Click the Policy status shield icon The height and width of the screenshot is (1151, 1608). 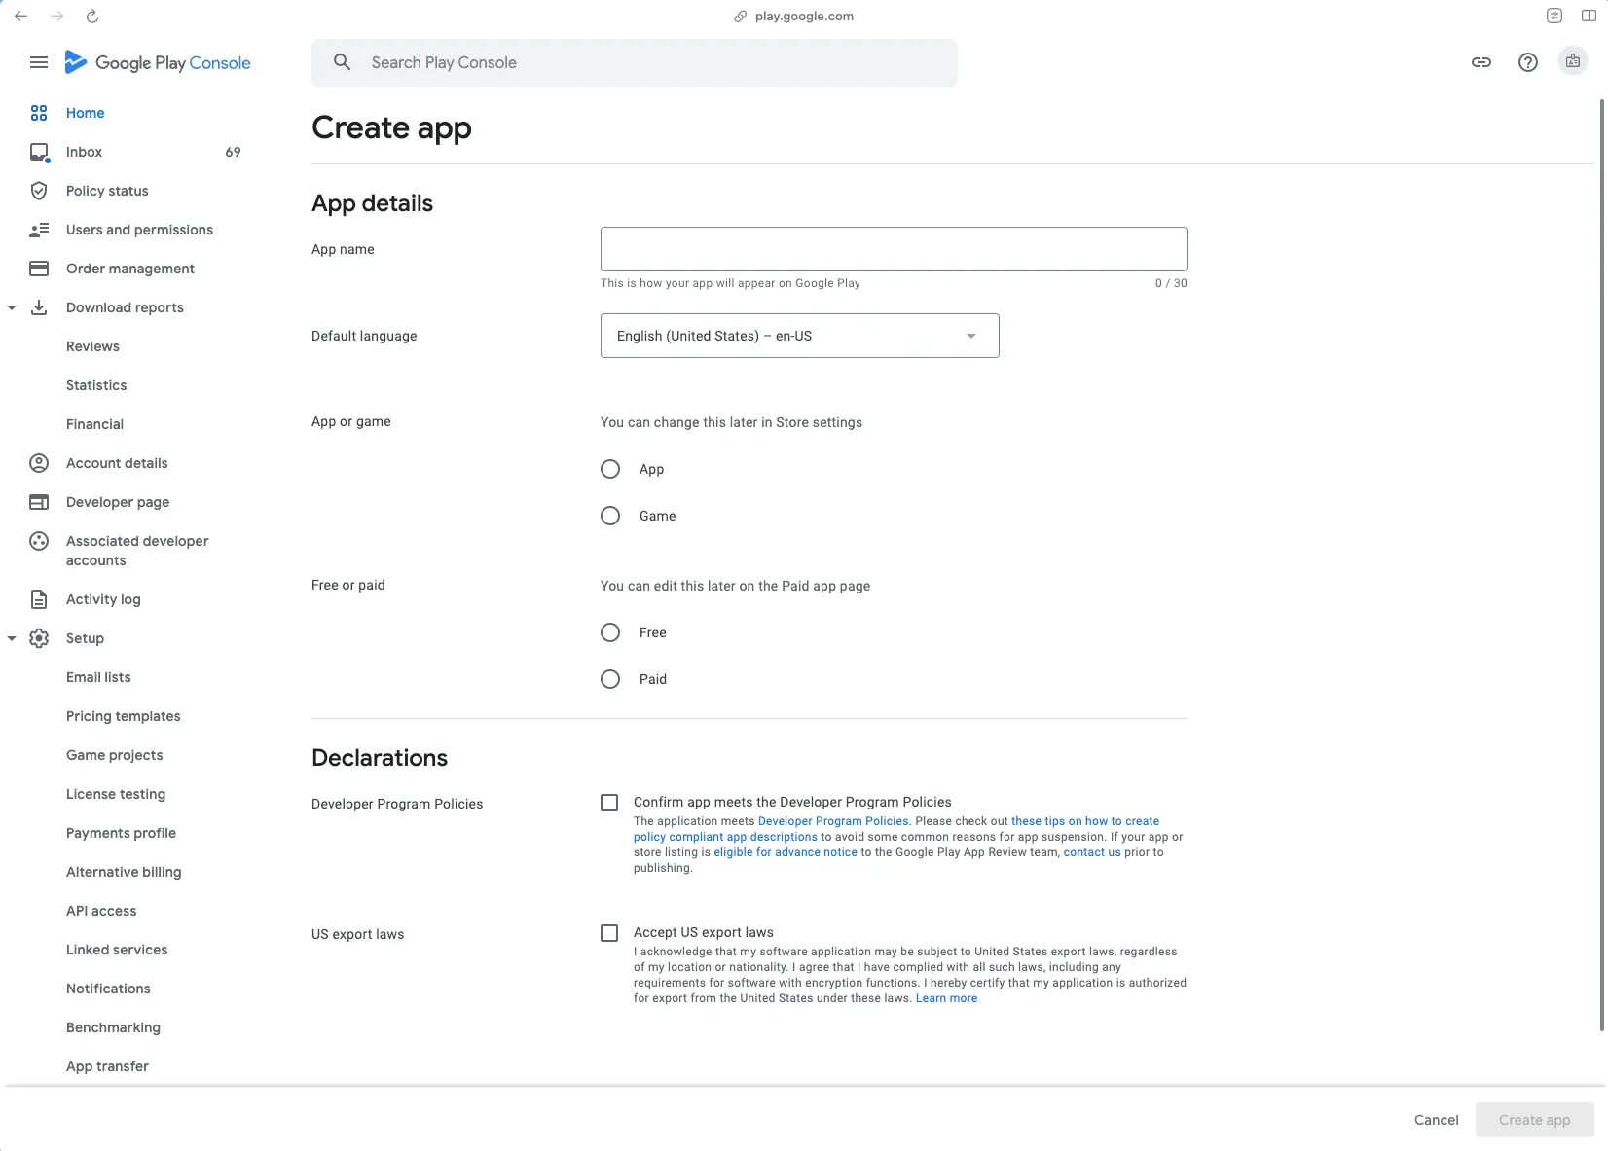pos(39,191)
